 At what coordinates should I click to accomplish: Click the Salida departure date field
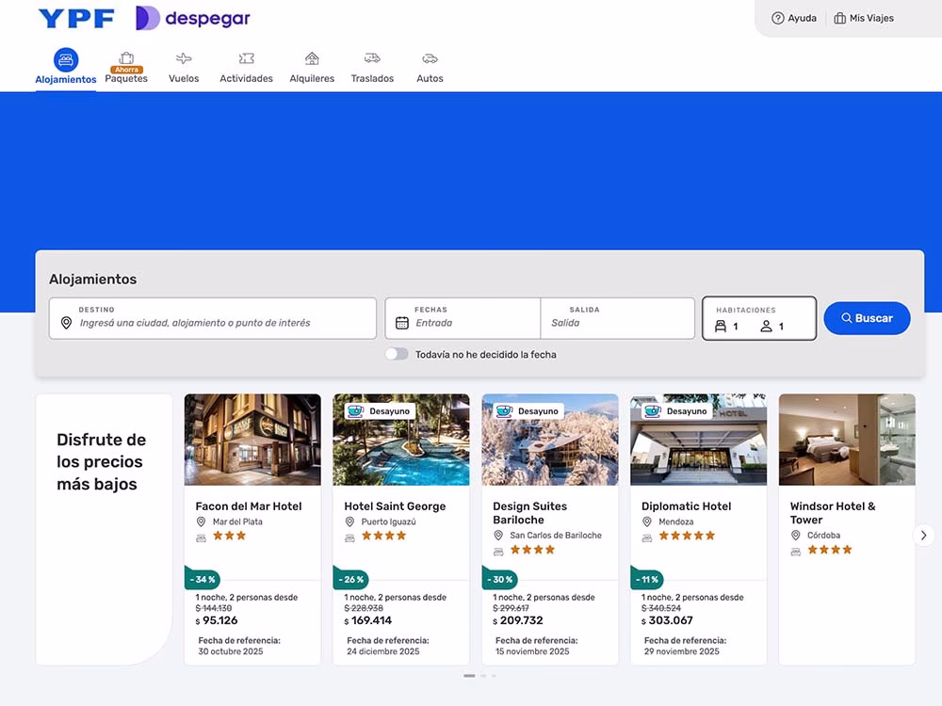point(617,318)
